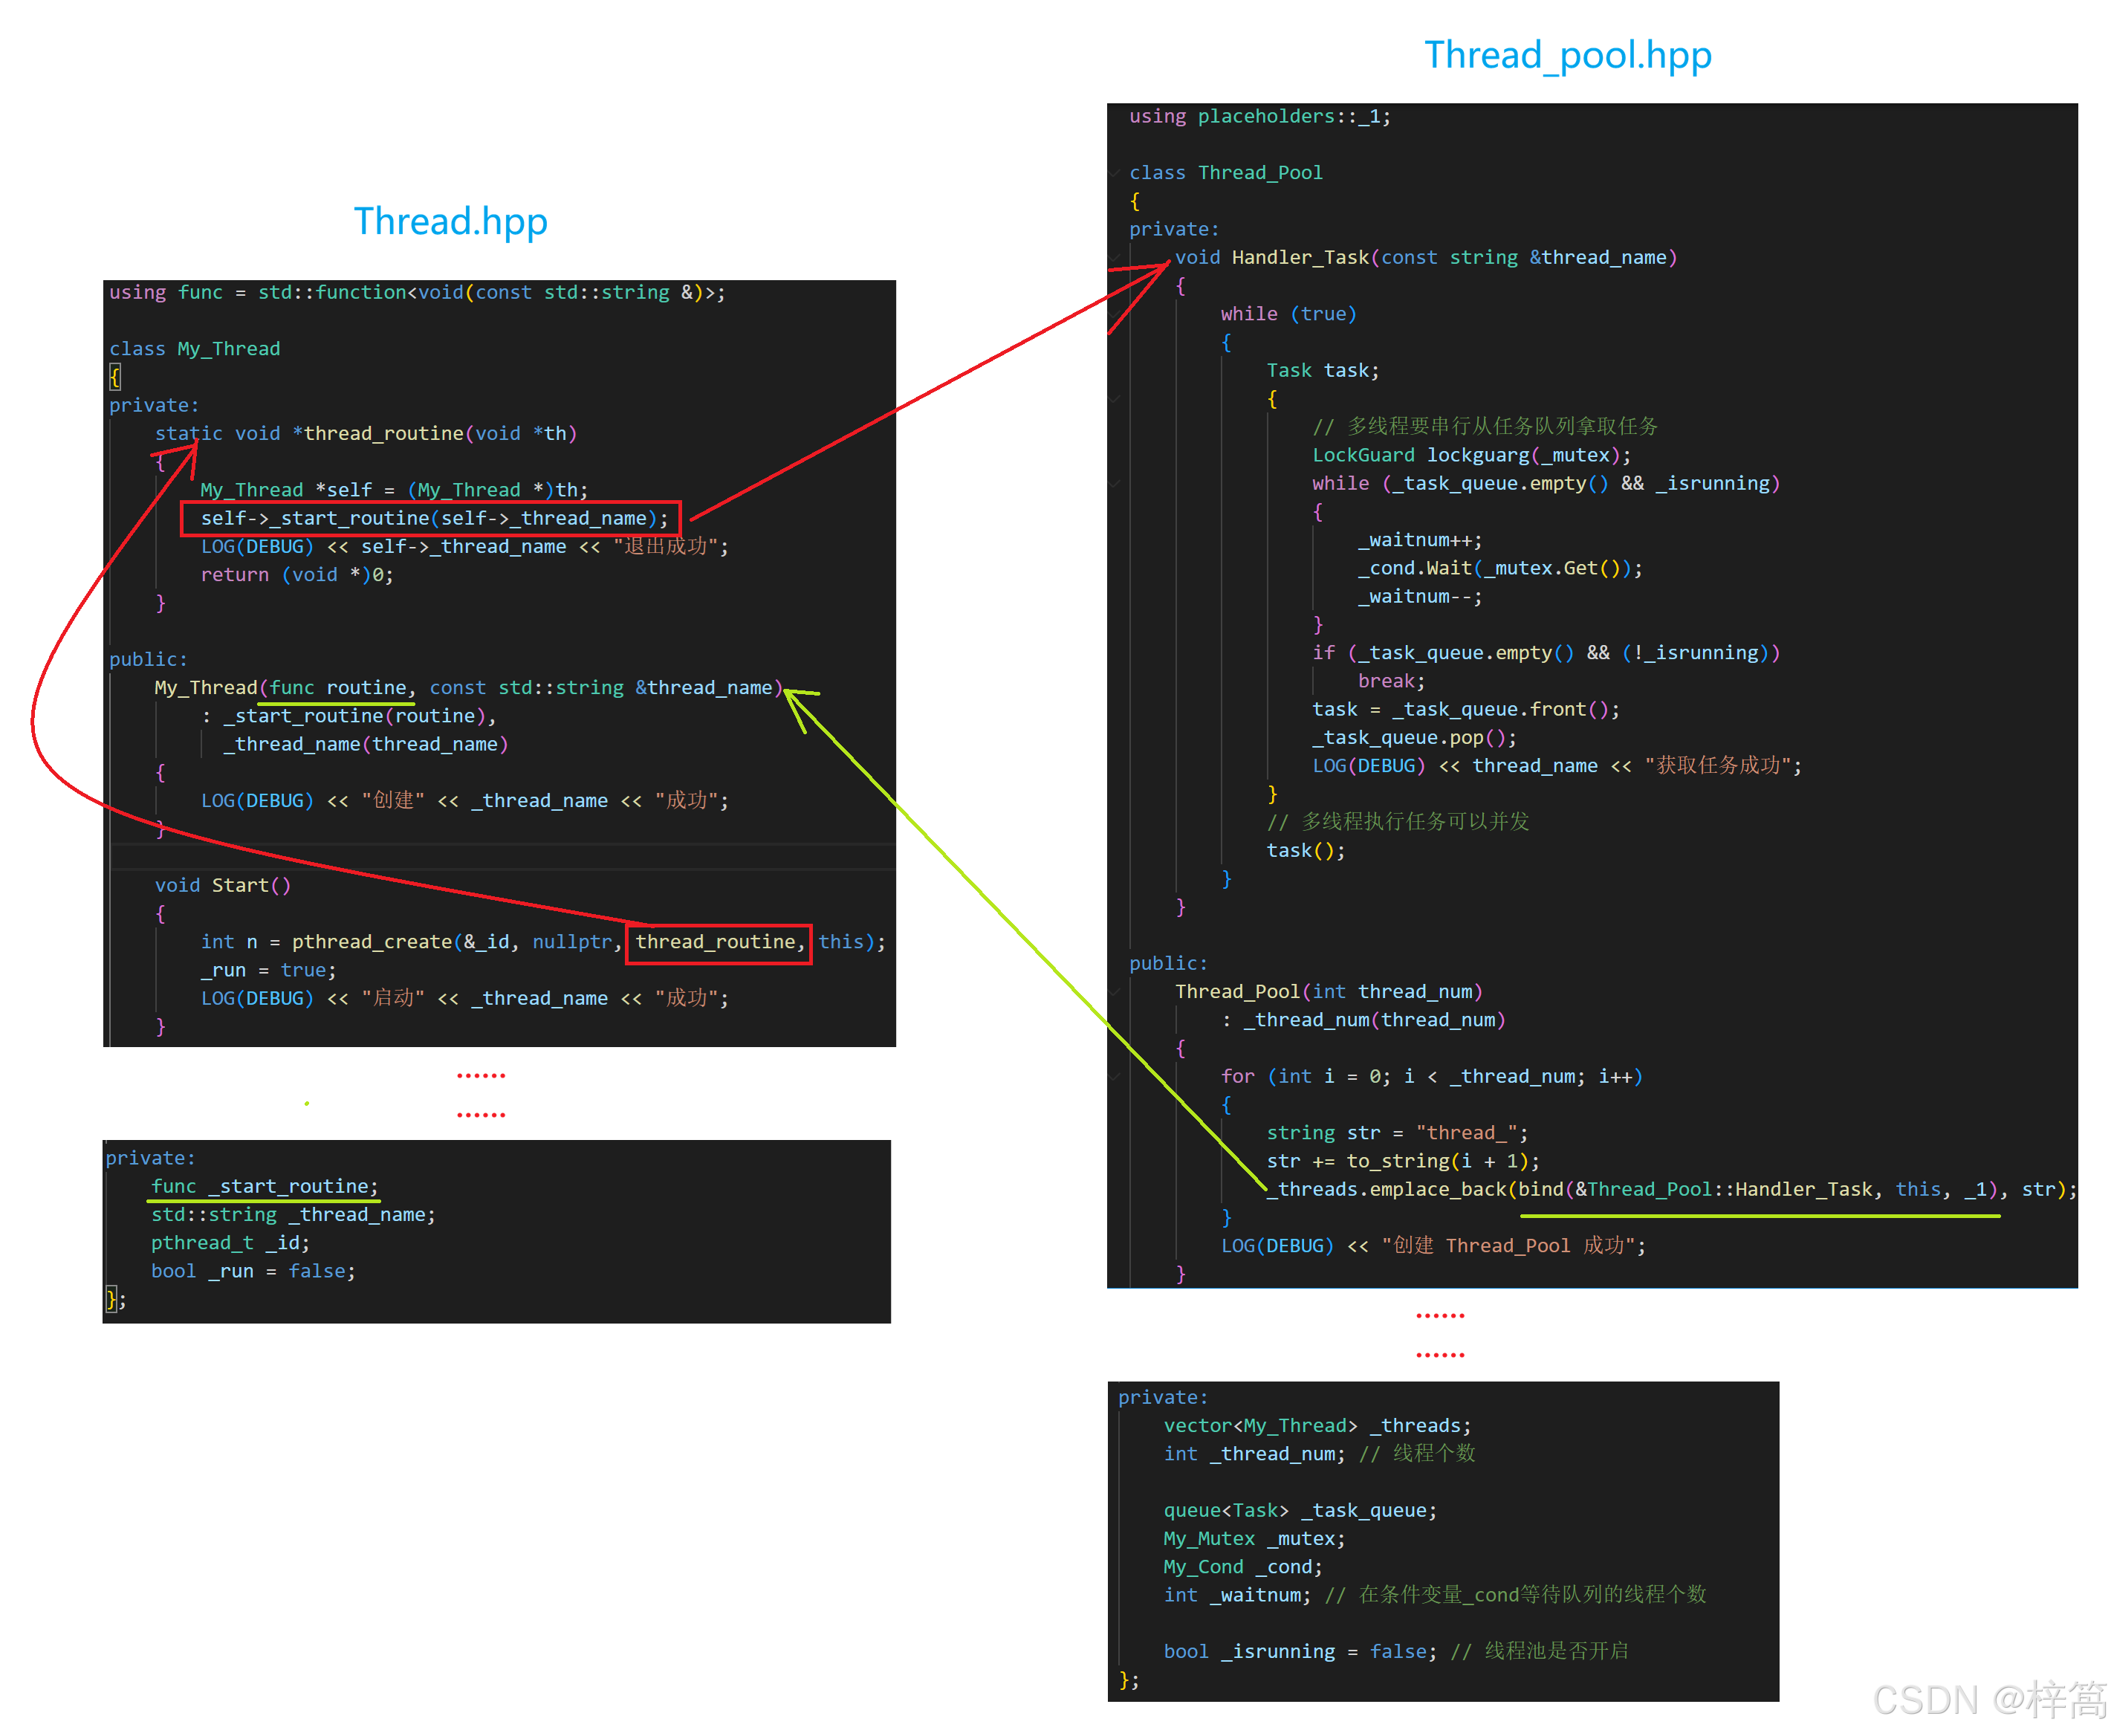The width and height of the screenshot is (2111, 1736).
Task: Click the red-boxed thread_routine argument
Action: tap(718, 942)
